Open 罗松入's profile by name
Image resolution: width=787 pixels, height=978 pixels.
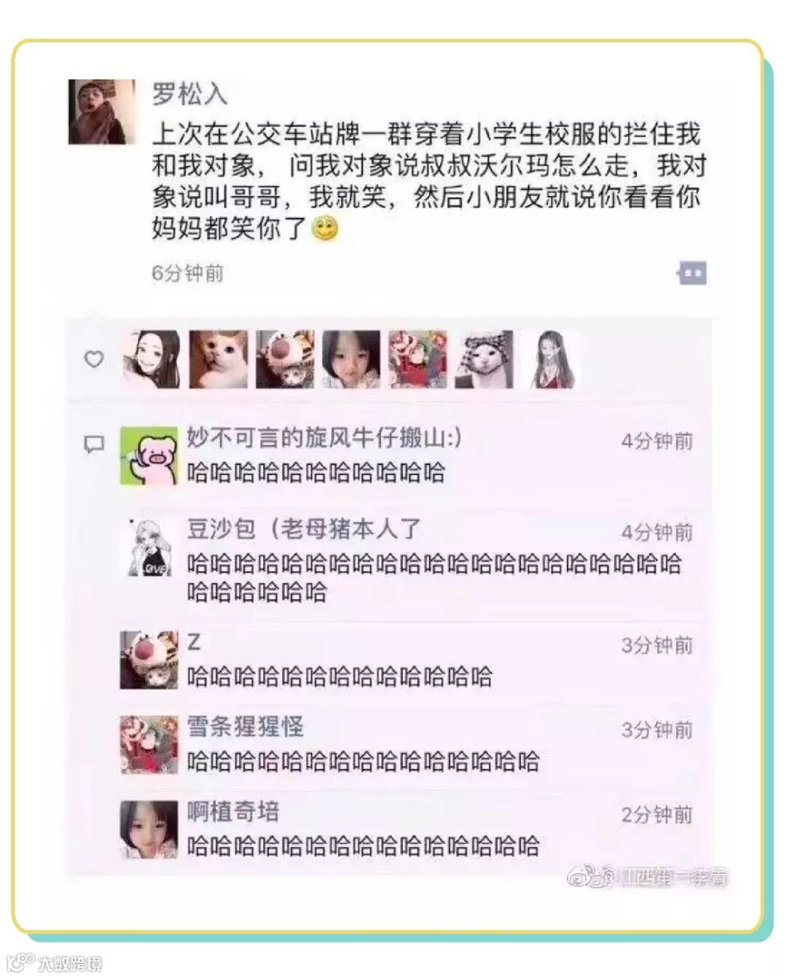(x=189, y=93)
